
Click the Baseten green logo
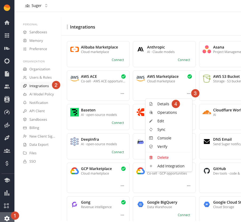point(75,112)
